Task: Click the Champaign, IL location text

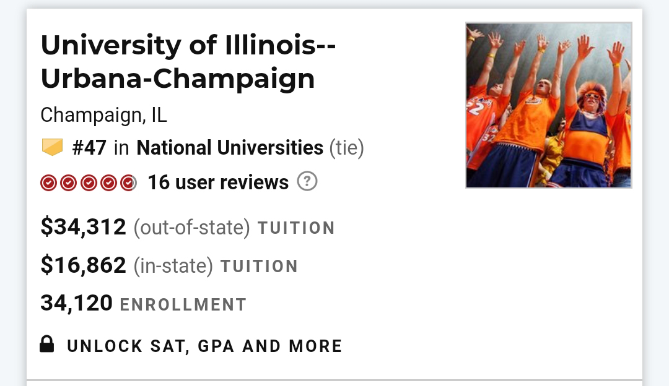Action: click(x=103, y=115)
